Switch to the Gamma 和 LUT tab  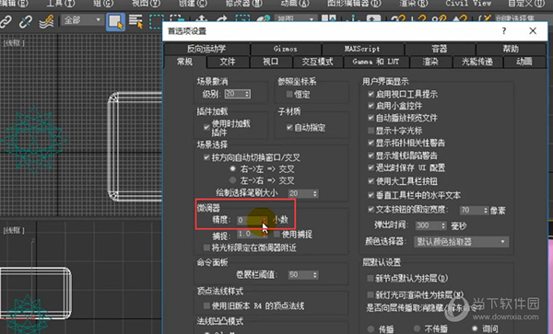point(376,62)
